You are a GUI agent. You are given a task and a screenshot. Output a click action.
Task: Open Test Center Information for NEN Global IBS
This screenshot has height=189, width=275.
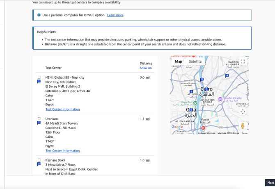[63, 109]
